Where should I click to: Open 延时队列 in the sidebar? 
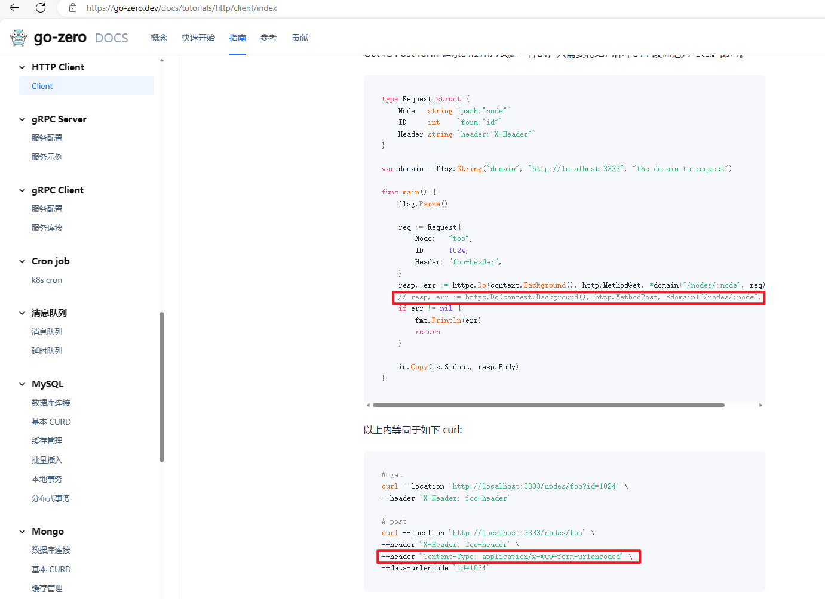click(x=47, y=351)
